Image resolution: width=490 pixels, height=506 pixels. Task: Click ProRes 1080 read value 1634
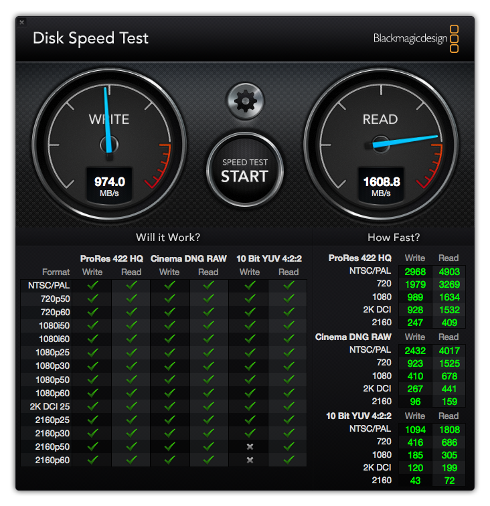click(x=449, y=297)
